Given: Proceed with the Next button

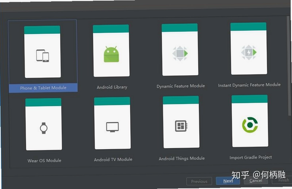Looking at the screenshot, I should 228,181.
